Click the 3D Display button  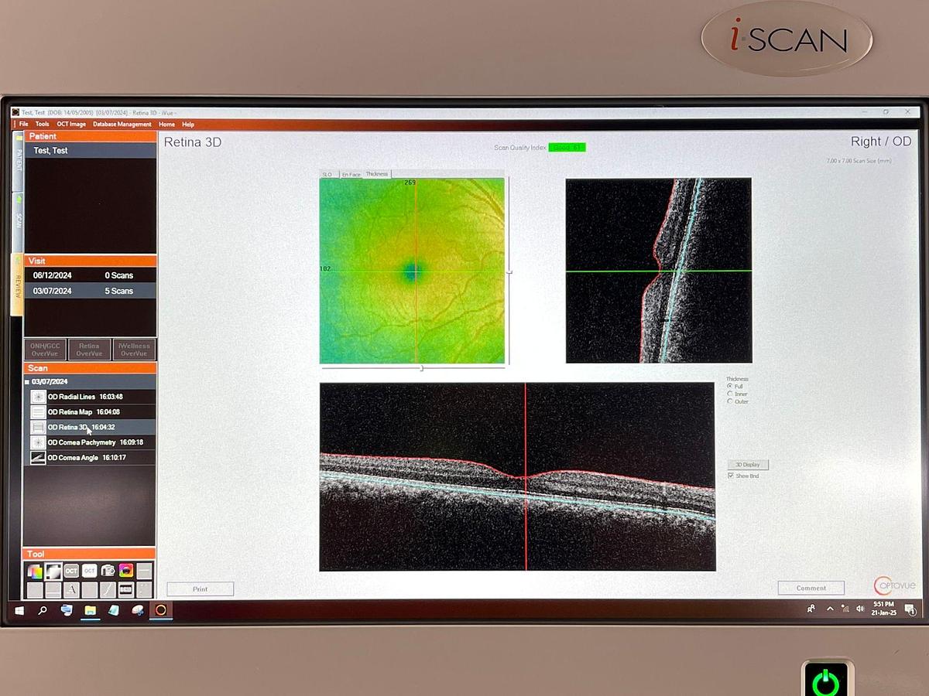tap(747, 465)
